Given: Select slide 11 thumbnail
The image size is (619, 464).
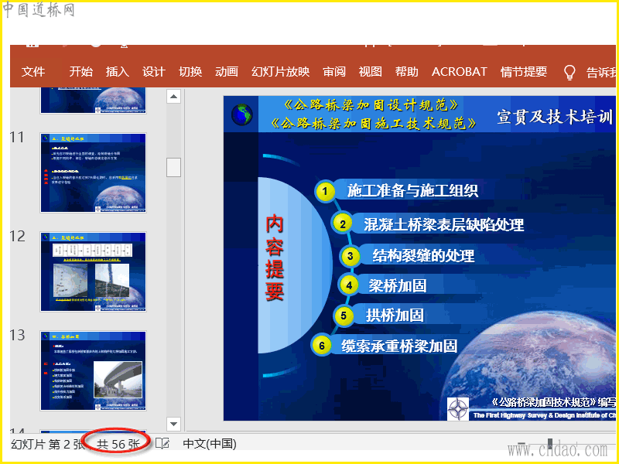Looking at the screenshot, I should tap(93, 172).
